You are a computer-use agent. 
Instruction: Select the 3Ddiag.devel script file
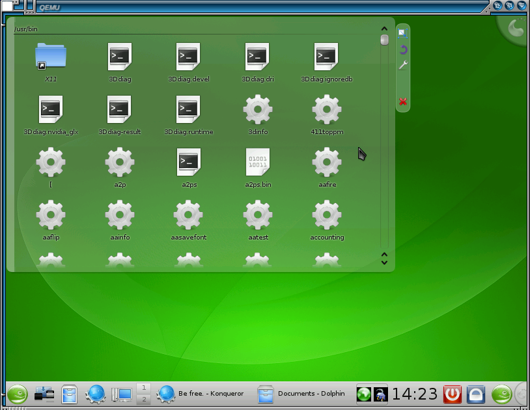pyautogui.click(x=188, y=57)
